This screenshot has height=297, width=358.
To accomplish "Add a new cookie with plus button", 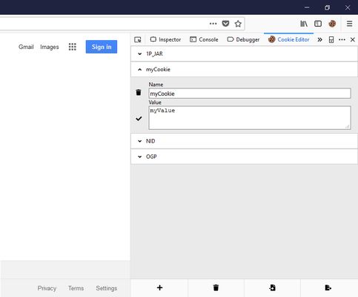I will (159, 287).
